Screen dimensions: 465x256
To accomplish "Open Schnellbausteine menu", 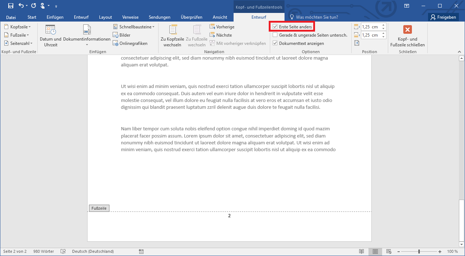I will [134, 27].
